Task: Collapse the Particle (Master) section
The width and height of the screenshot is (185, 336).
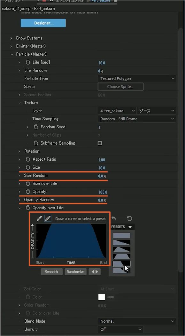Action: [12, 54]
